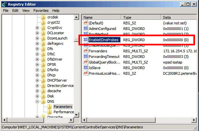Expand the defragsvc key
The image size is (199, 131).
point(37,44)
